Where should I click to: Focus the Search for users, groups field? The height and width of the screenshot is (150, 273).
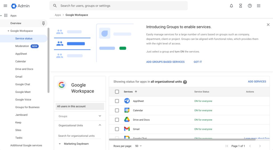(118, 6)
